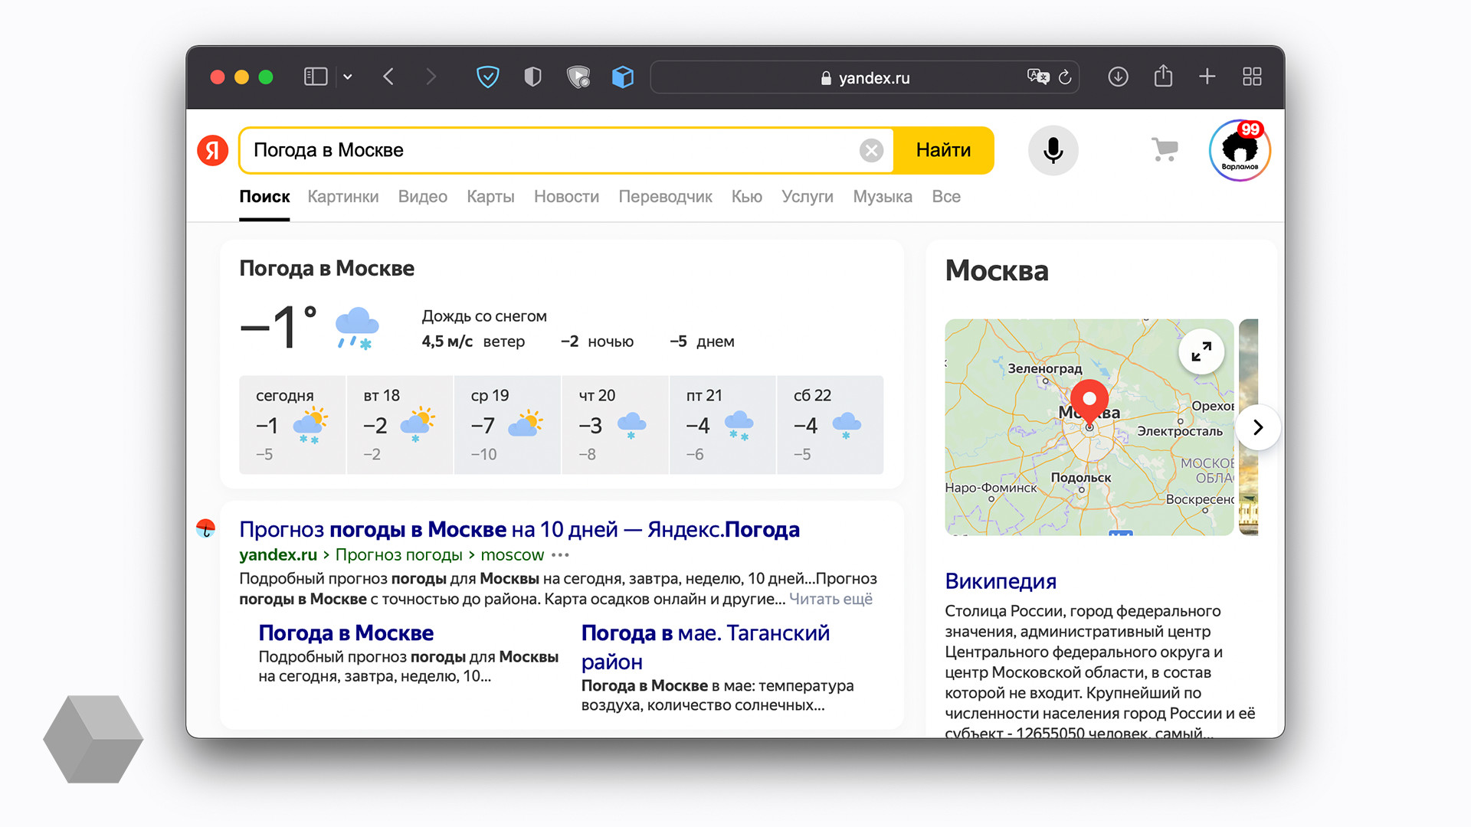Open the result options three-dots menu

pos(561,555)
